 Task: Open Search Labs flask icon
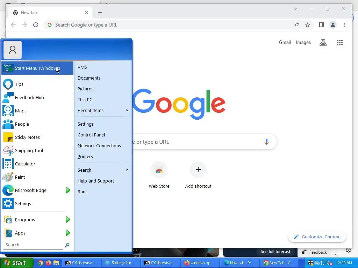tap(323, 42)
